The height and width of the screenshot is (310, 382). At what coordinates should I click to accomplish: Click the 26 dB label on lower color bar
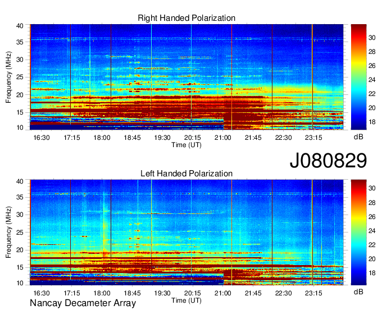point(372,217)
